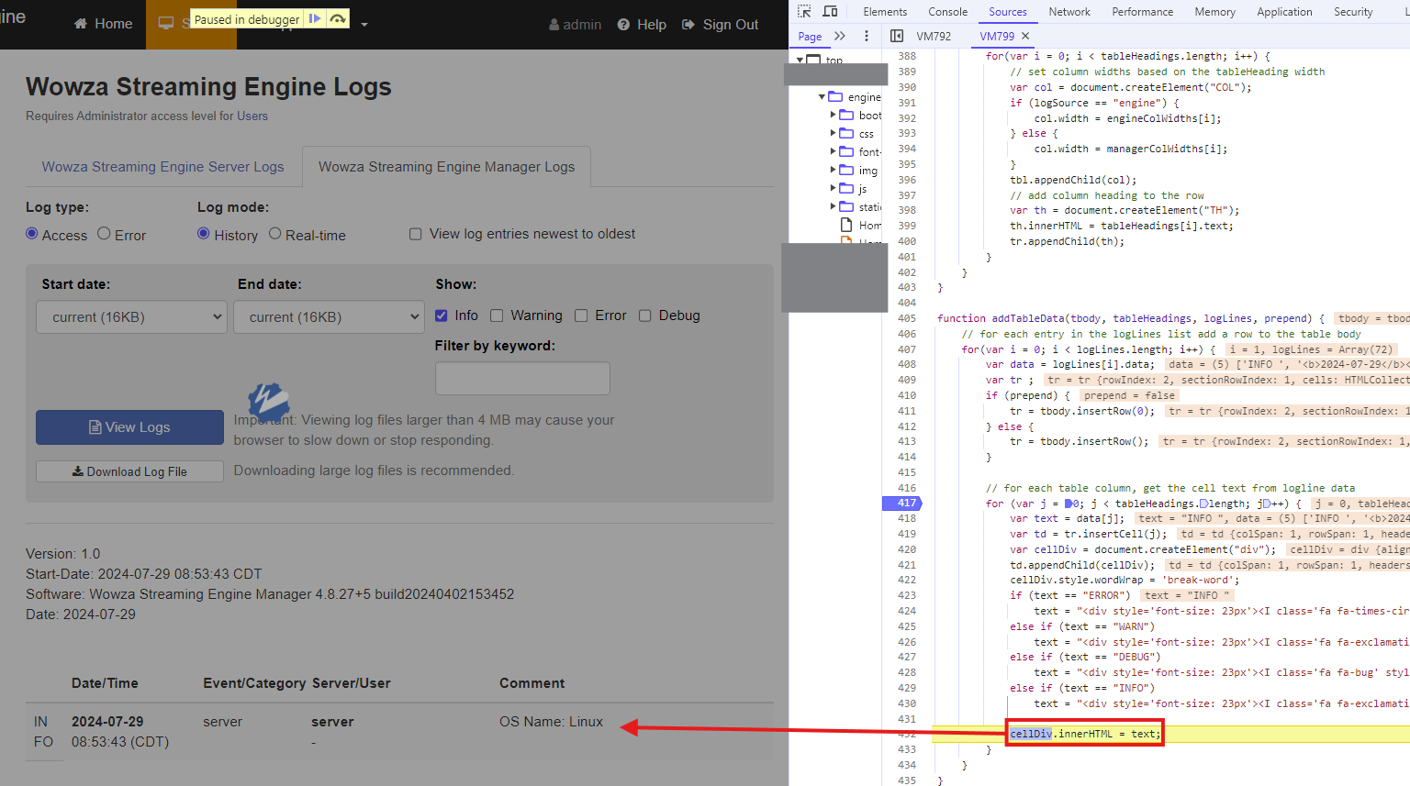Click the admin user icon
1410x786 pixels.
[554, 25]
